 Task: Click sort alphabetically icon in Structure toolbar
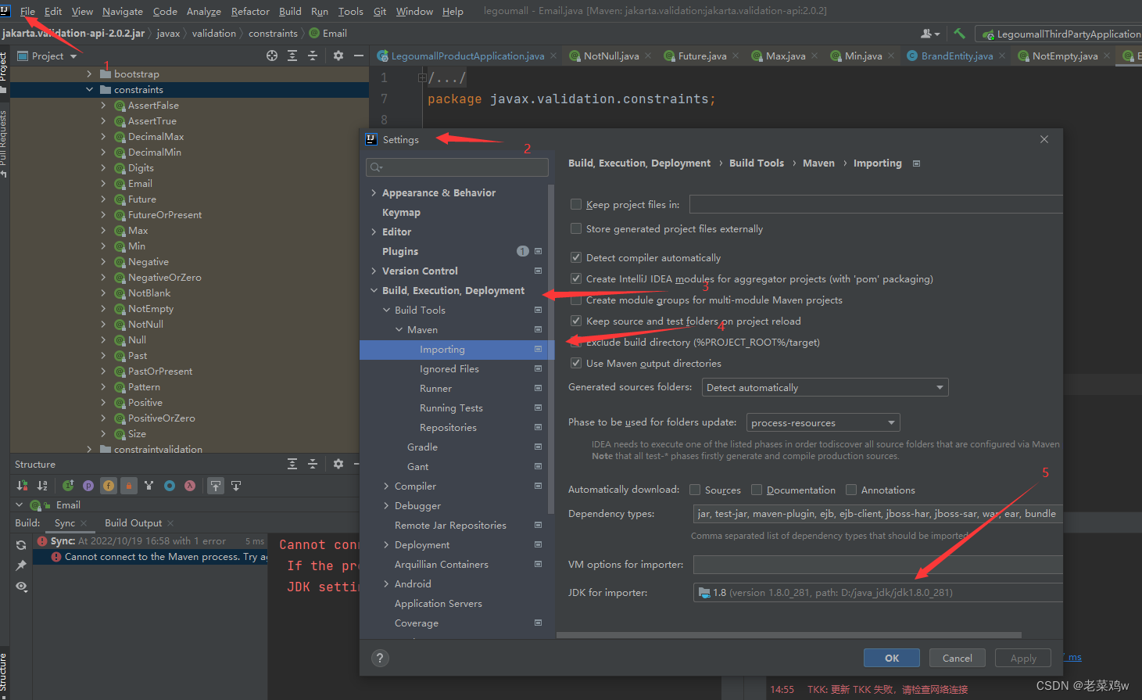42,486
